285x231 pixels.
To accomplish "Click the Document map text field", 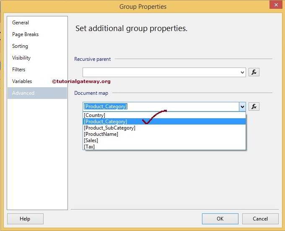I will [161, 106].
